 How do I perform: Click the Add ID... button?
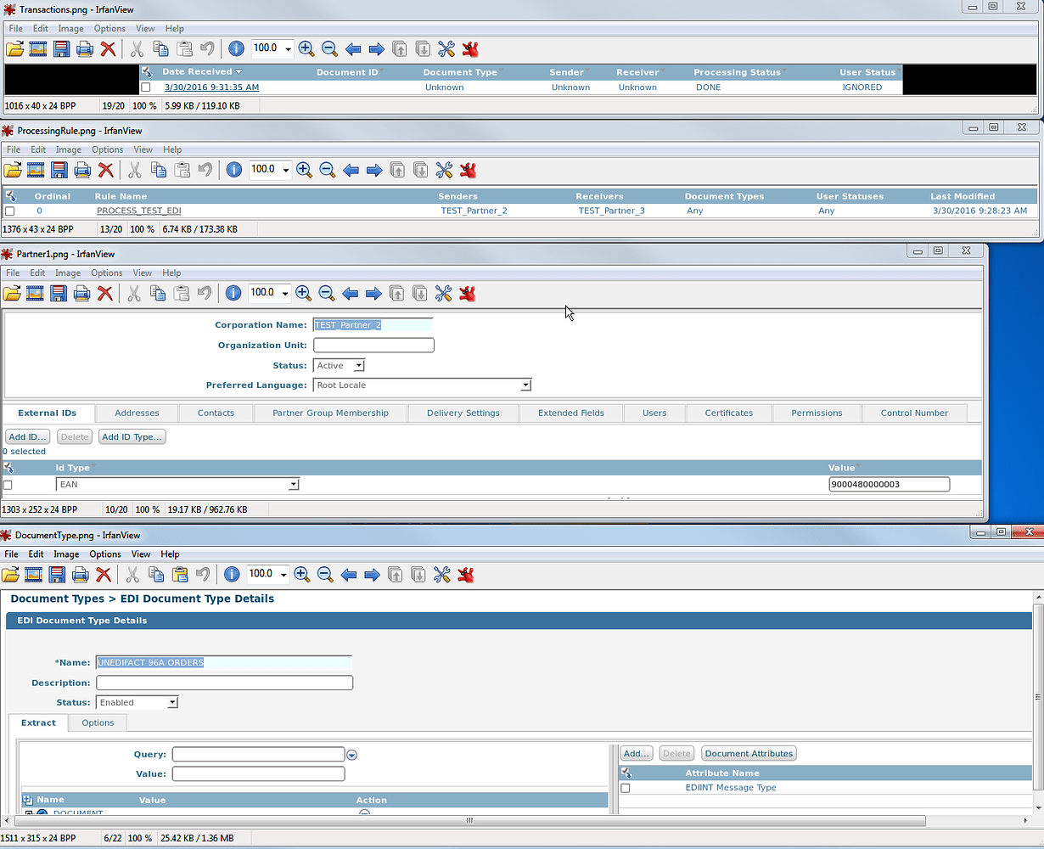click(x=28, y=437)
